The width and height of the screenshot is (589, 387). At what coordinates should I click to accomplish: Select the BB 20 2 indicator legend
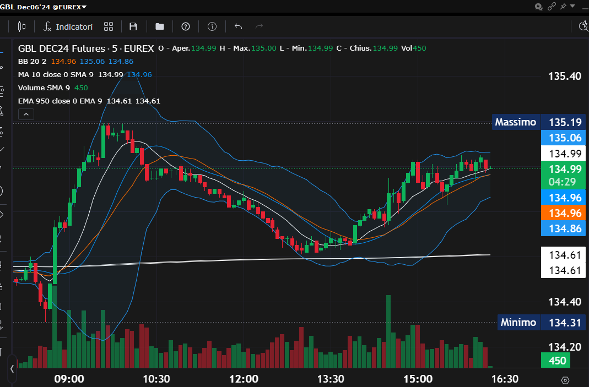32,62
